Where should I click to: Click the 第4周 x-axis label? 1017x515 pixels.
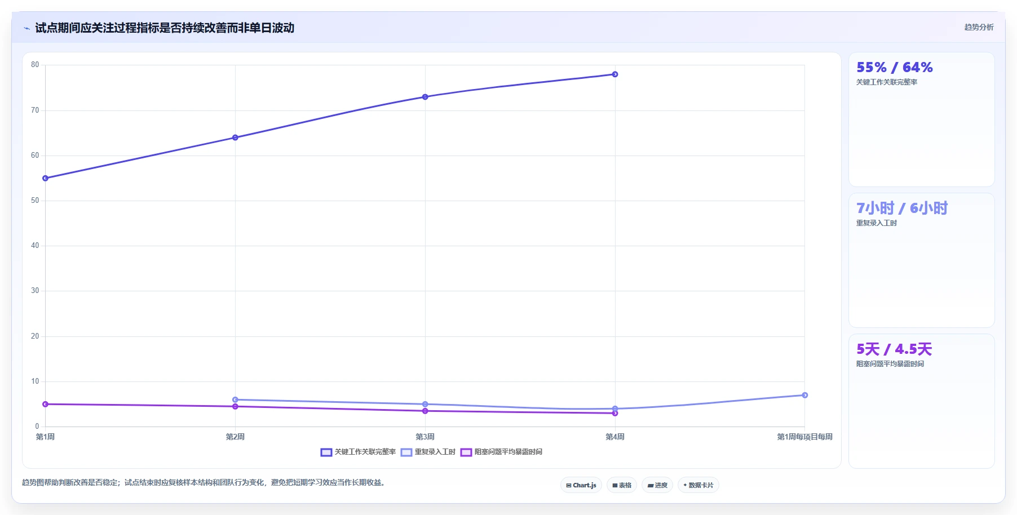click(615, 437)
